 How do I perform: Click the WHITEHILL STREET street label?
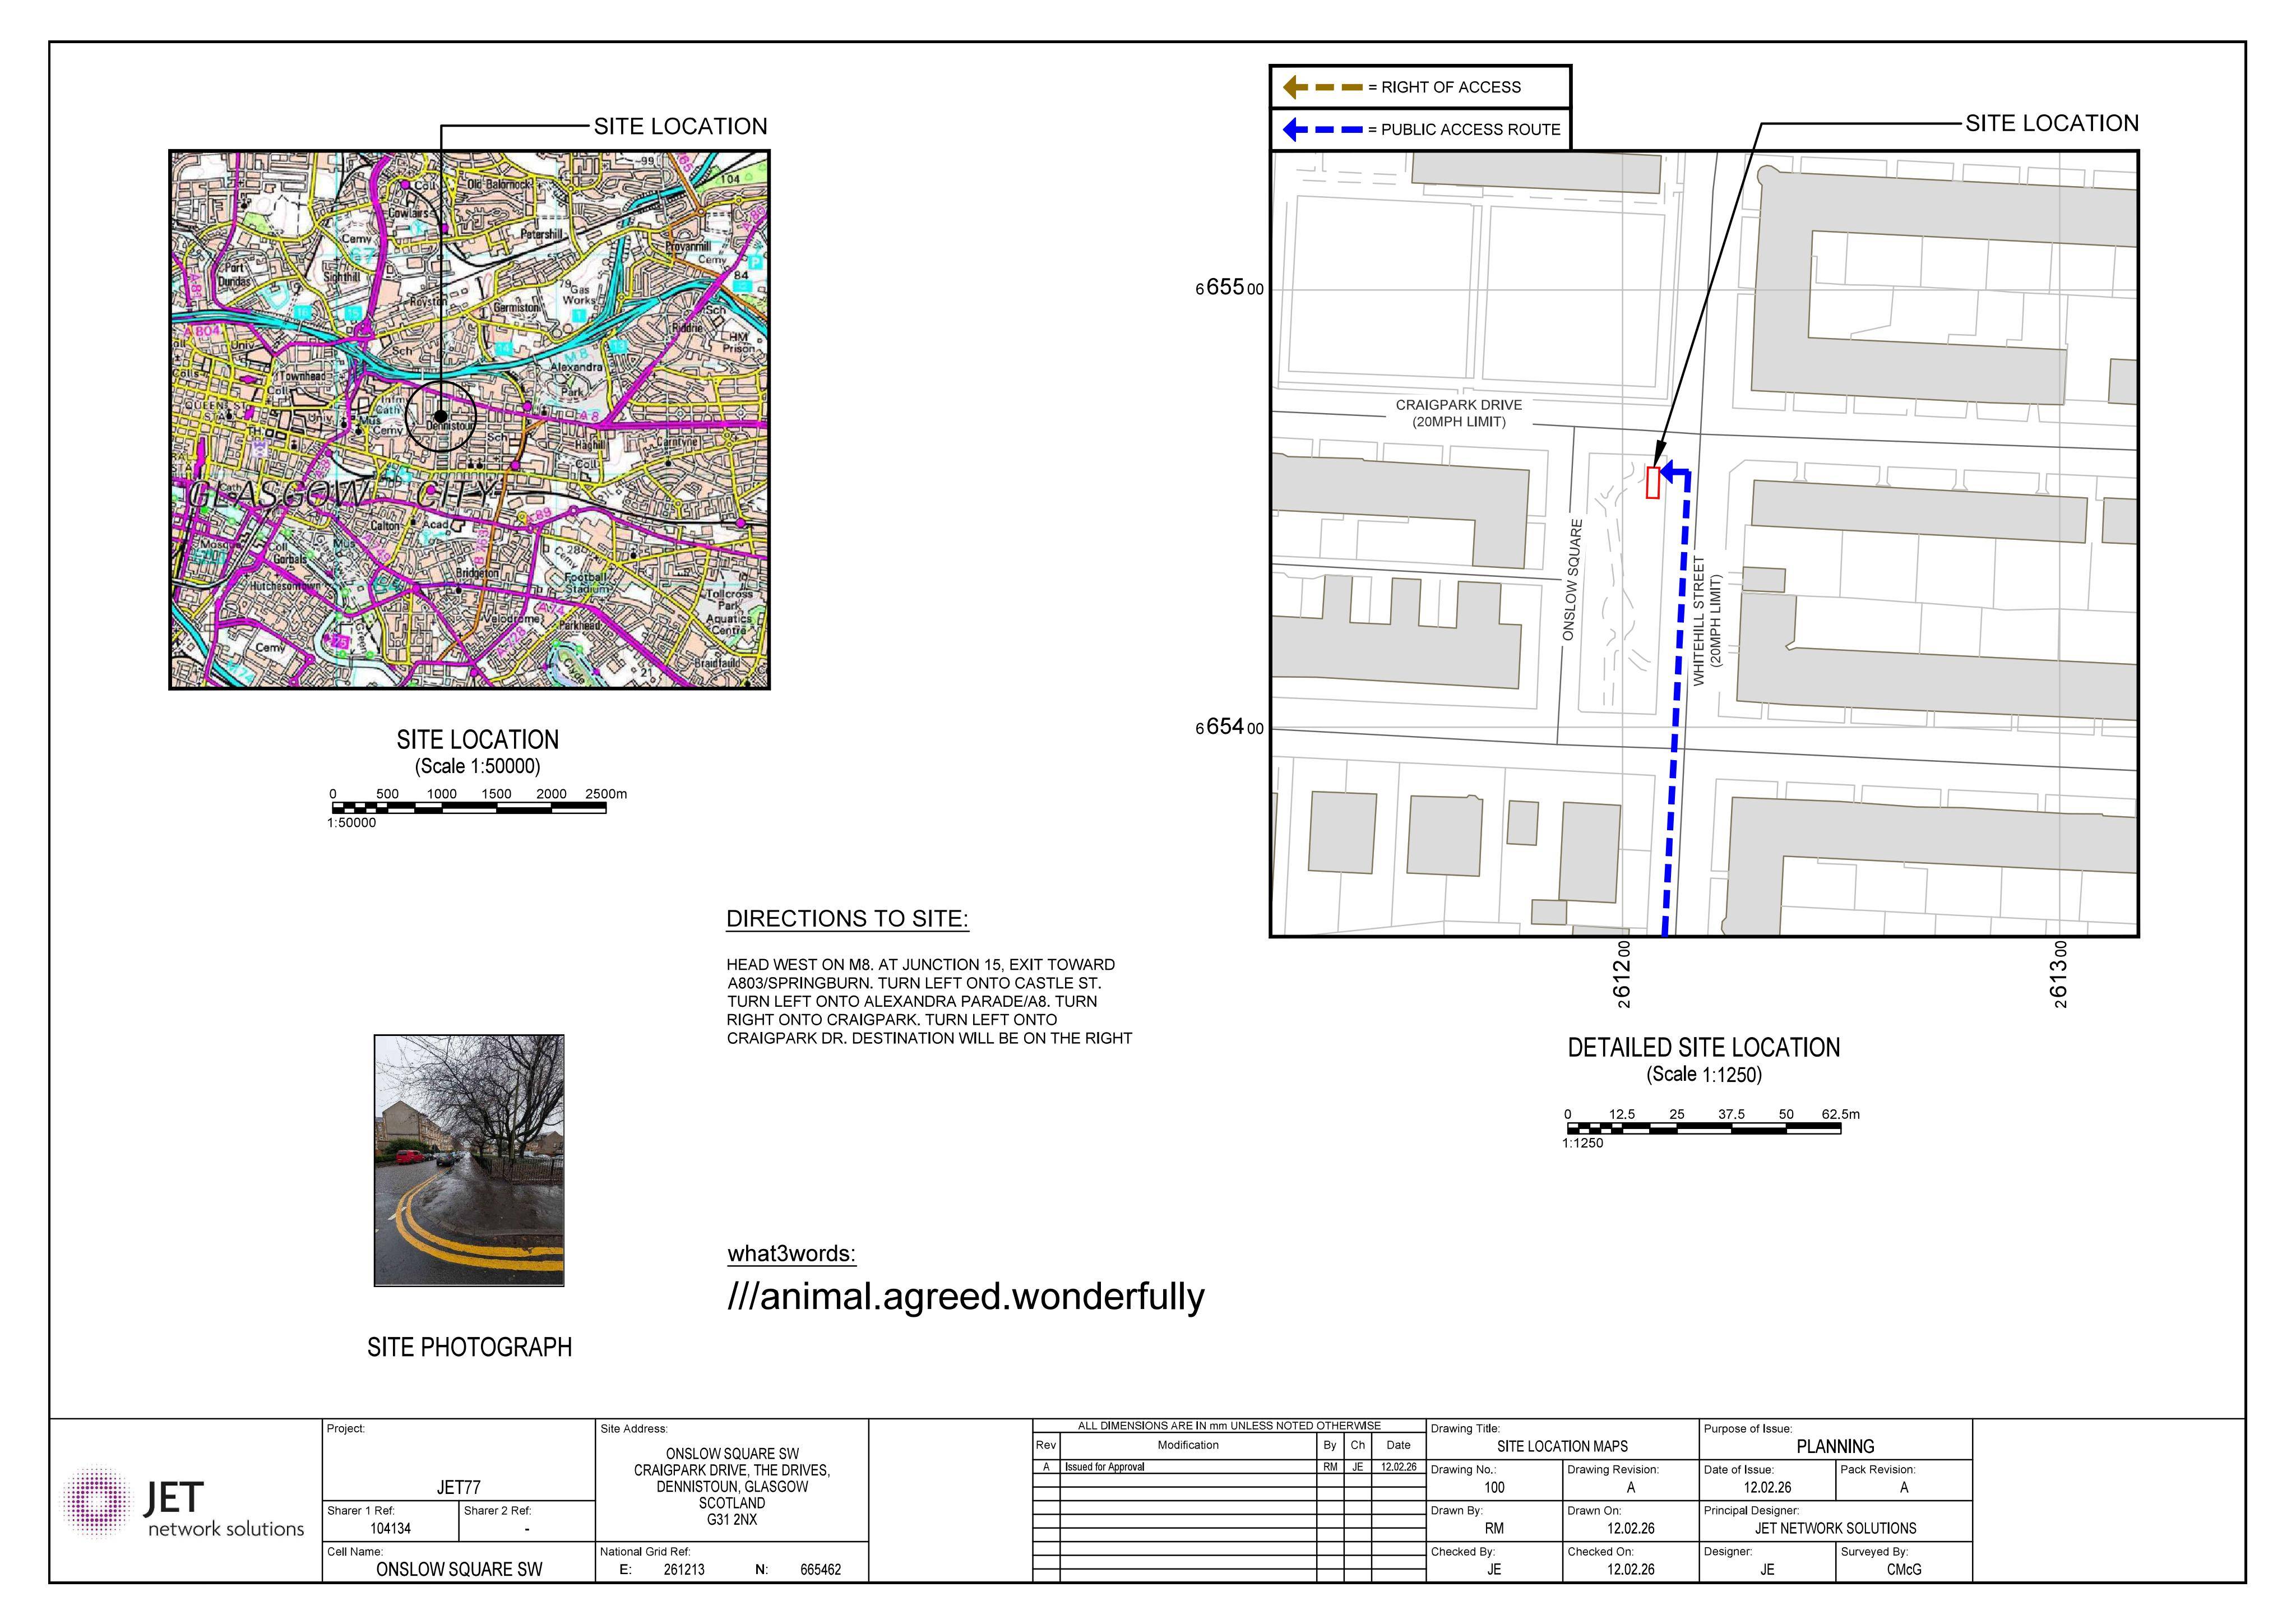click(x=1698, y=621)
